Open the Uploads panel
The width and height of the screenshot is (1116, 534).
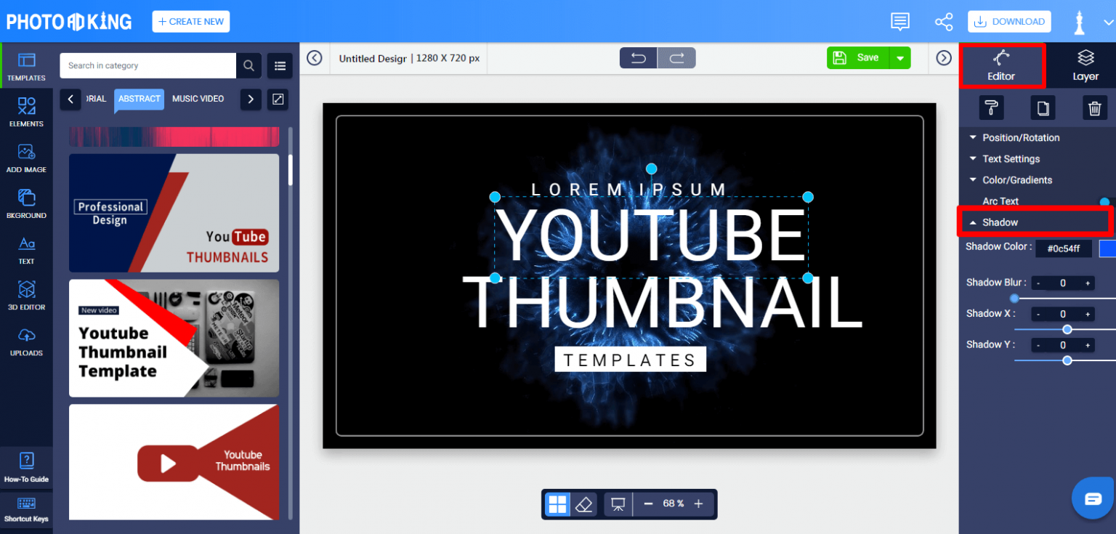[26, 341]
